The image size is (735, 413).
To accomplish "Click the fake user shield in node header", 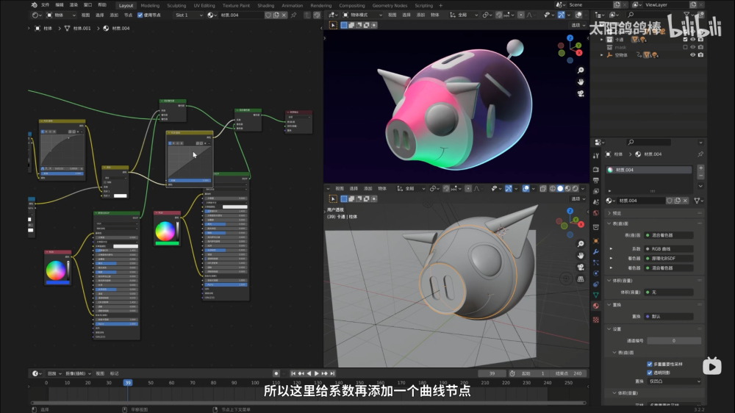I will click(268, 15).
